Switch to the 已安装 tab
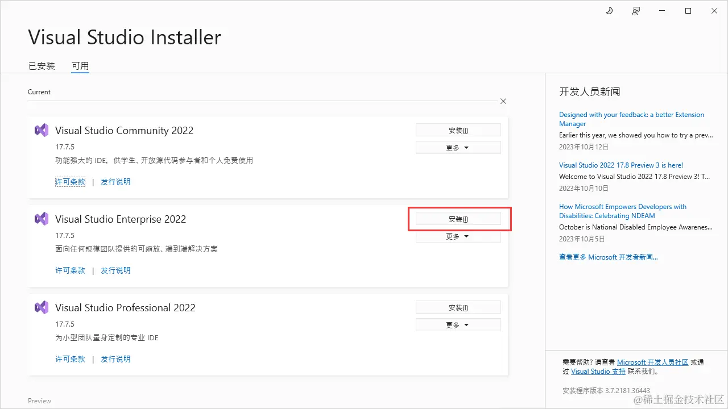 pyautogui.click(x=42, y=66)
